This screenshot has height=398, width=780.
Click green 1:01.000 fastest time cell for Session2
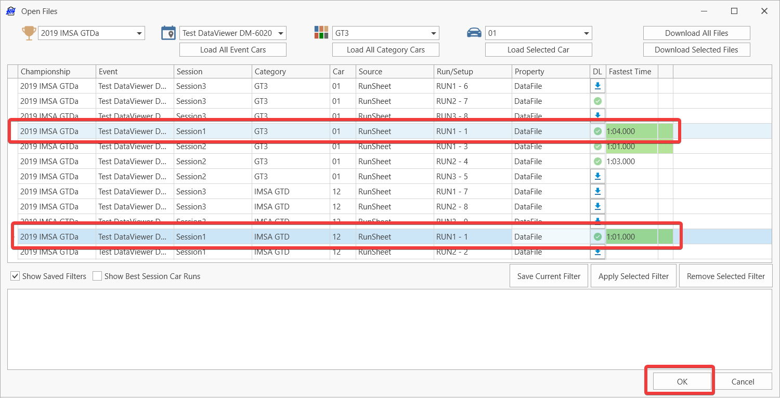631,147
